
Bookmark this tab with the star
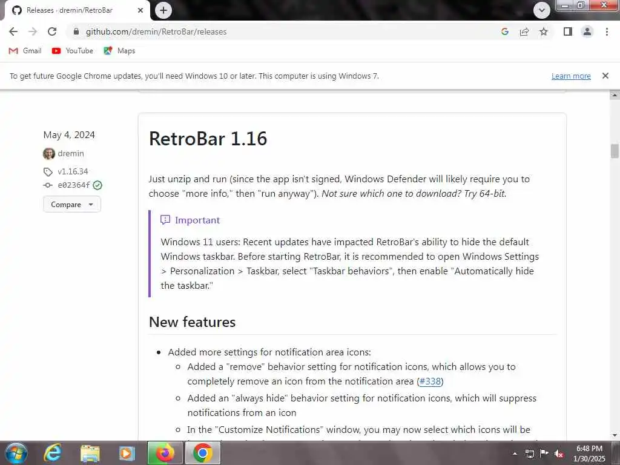[x=544, y=31]
